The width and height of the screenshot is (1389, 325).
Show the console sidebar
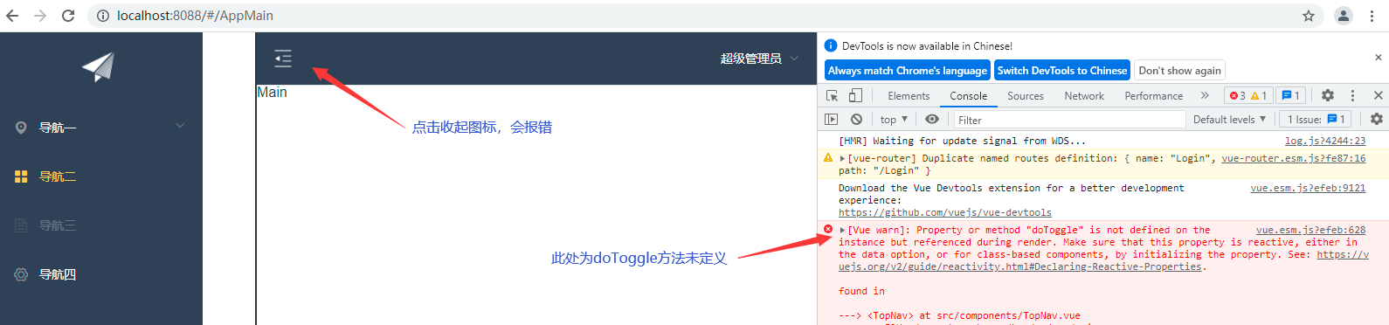[x=832, y=119]
